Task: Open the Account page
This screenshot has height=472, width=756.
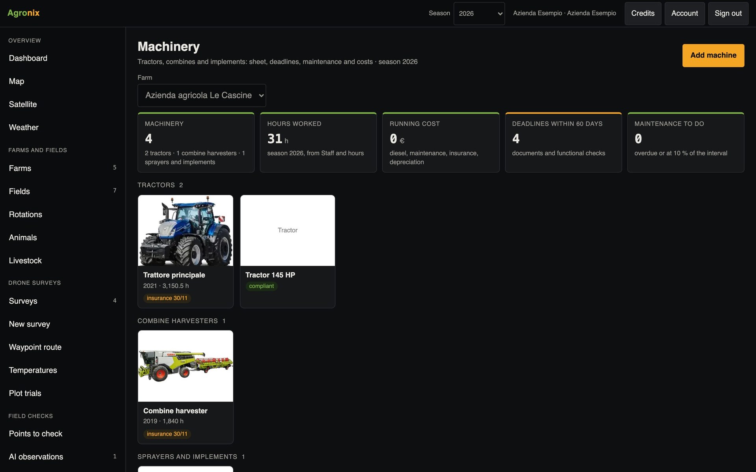Action: [684, 13]
